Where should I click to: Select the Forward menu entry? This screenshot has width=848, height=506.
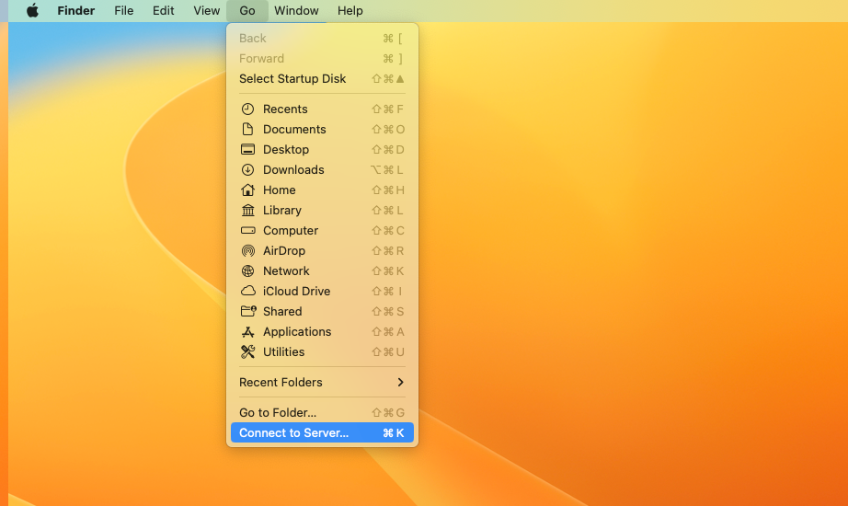click(x=322, y=59)
